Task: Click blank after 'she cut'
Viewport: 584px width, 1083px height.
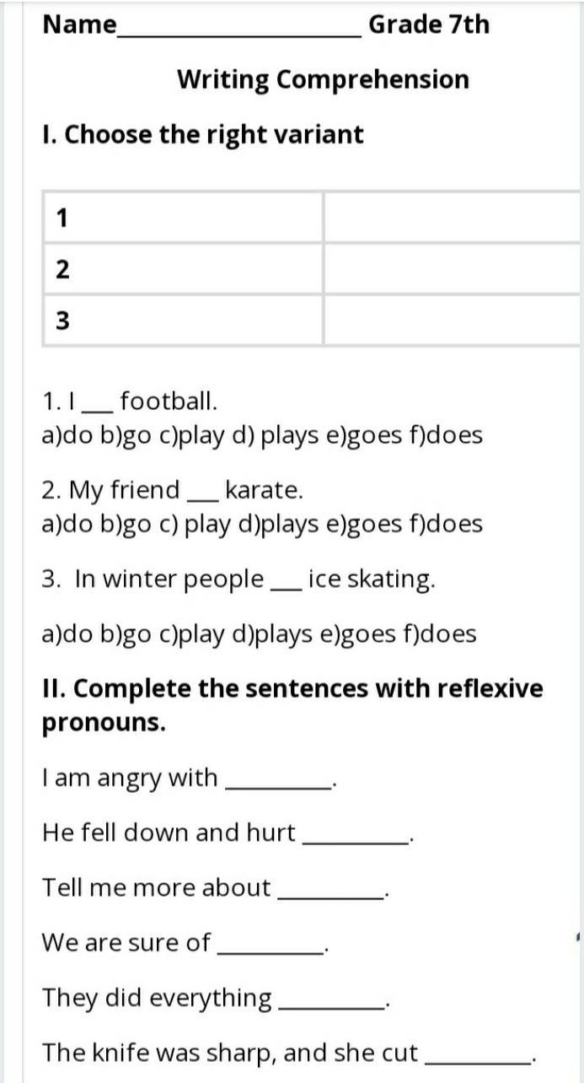Action: (x=478, y=1060)
